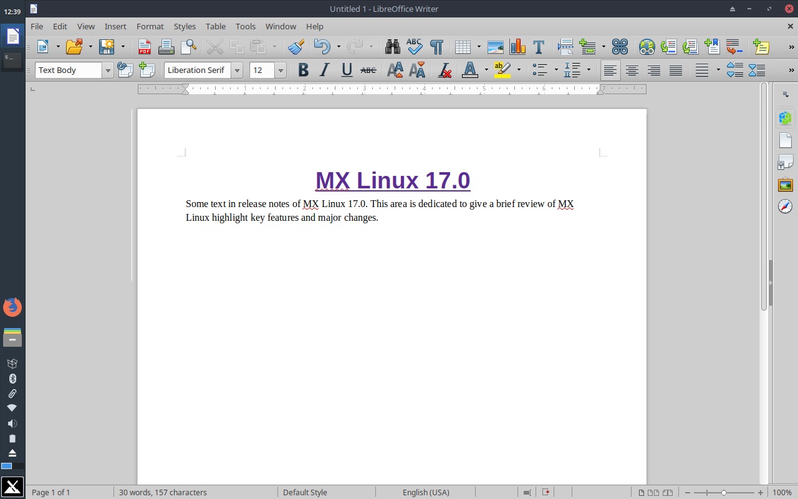Open the paragraph style dropdown
Image resolution: width=798 pixels, height=499 pixels.
point(107,70)
